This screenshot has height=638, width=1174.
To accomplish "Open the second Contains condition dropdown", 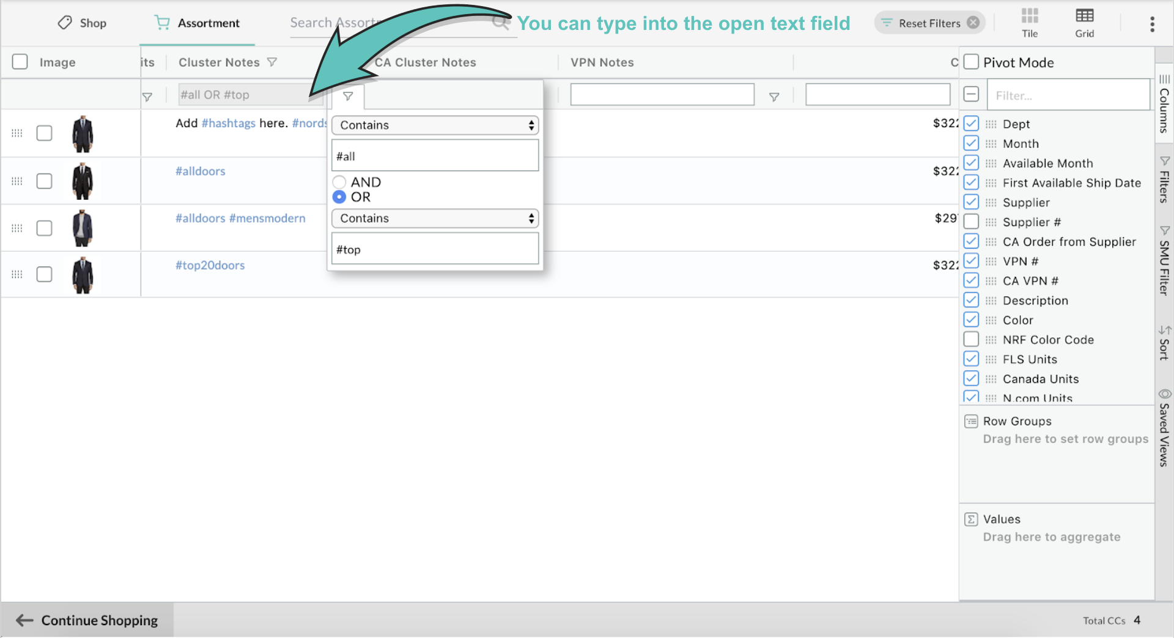I will [435, 218].
